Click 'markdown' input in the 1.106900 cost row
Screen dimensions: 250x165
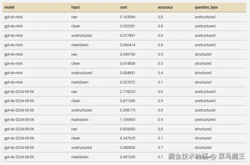(80, 120)
